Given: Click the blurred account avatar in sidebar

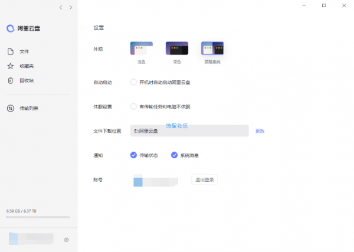Looking at the screenshot, I should pyautogui.click(x=14, y=238).
